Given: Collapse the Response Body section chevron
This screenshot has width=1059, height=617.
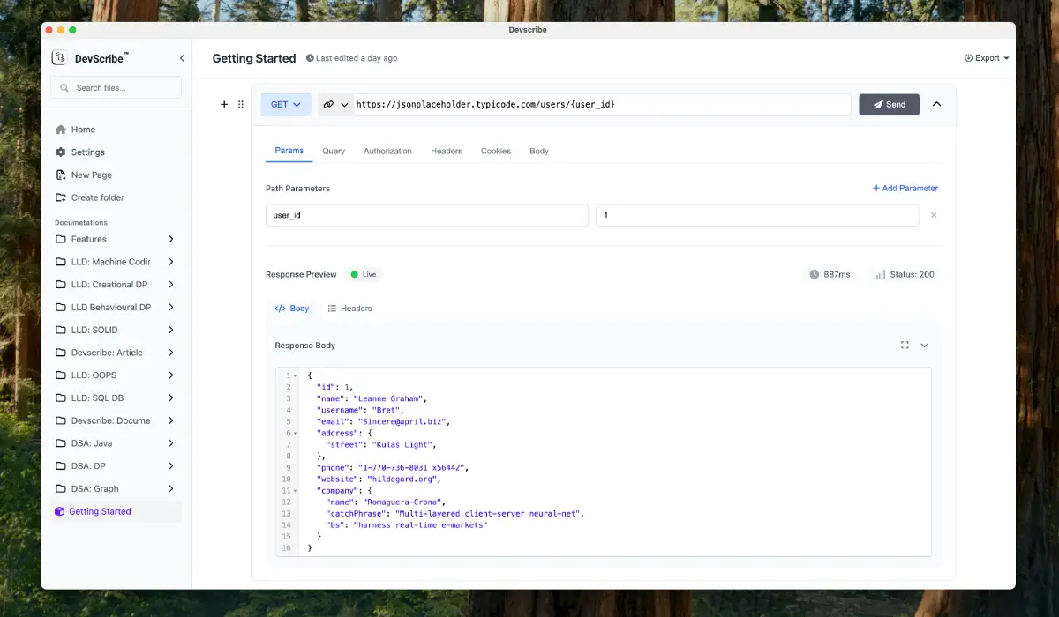Looking at the screenshot, I should coord(925,346).
